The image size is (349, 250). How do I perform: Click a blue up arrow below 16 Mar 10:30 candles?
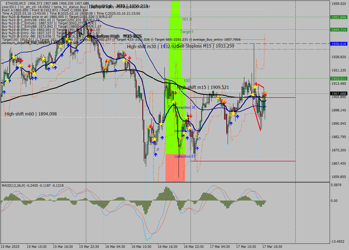pyautogui.click(x=155, y=154)
